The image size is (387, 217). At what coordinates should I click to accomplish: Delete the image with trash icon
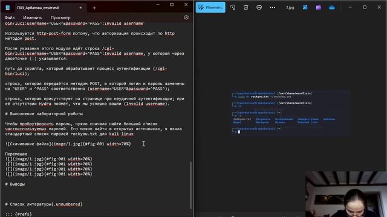pyautogui.click(x=246, y=7)
